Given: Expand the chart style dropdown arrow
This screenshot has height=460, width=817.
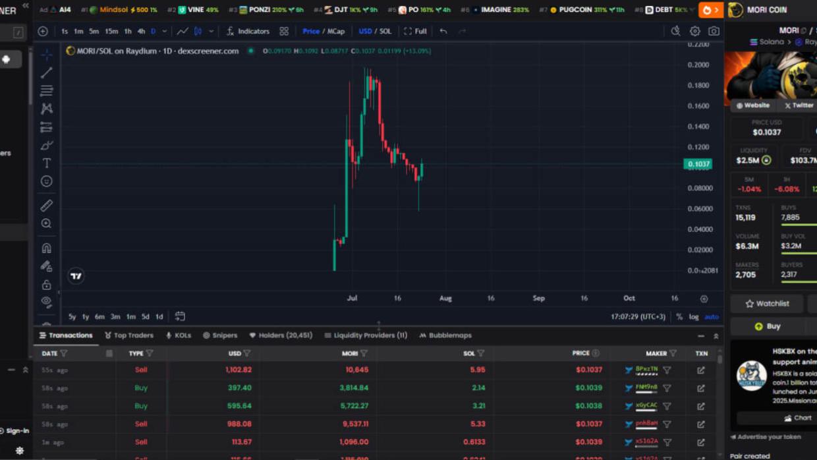Looking at the screenshot, I should click(211, 31).
